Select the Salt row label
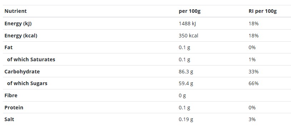Viewport: 291px width, 130px height. pyautogui.click(x=9, y=119)
